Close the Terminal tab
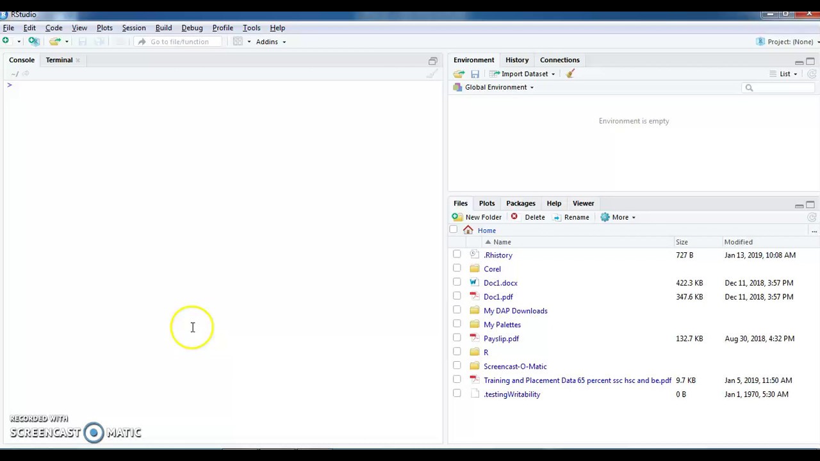The width and height of the screenshot is (820, 461). pyautogui.click(x=78, y=60)
